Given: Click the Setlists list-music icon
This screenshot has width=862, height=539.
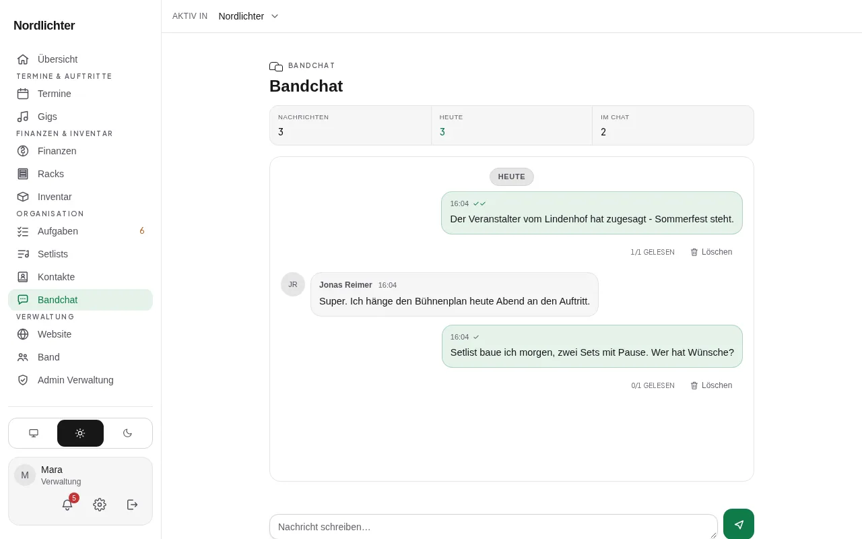Looking at the screenshot, I should point(23,254).
